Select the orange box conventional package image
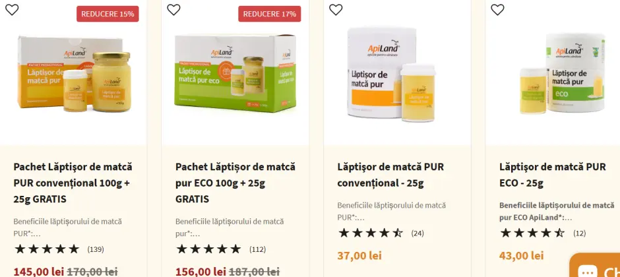The image size is (620, 277). pos(74,74)
